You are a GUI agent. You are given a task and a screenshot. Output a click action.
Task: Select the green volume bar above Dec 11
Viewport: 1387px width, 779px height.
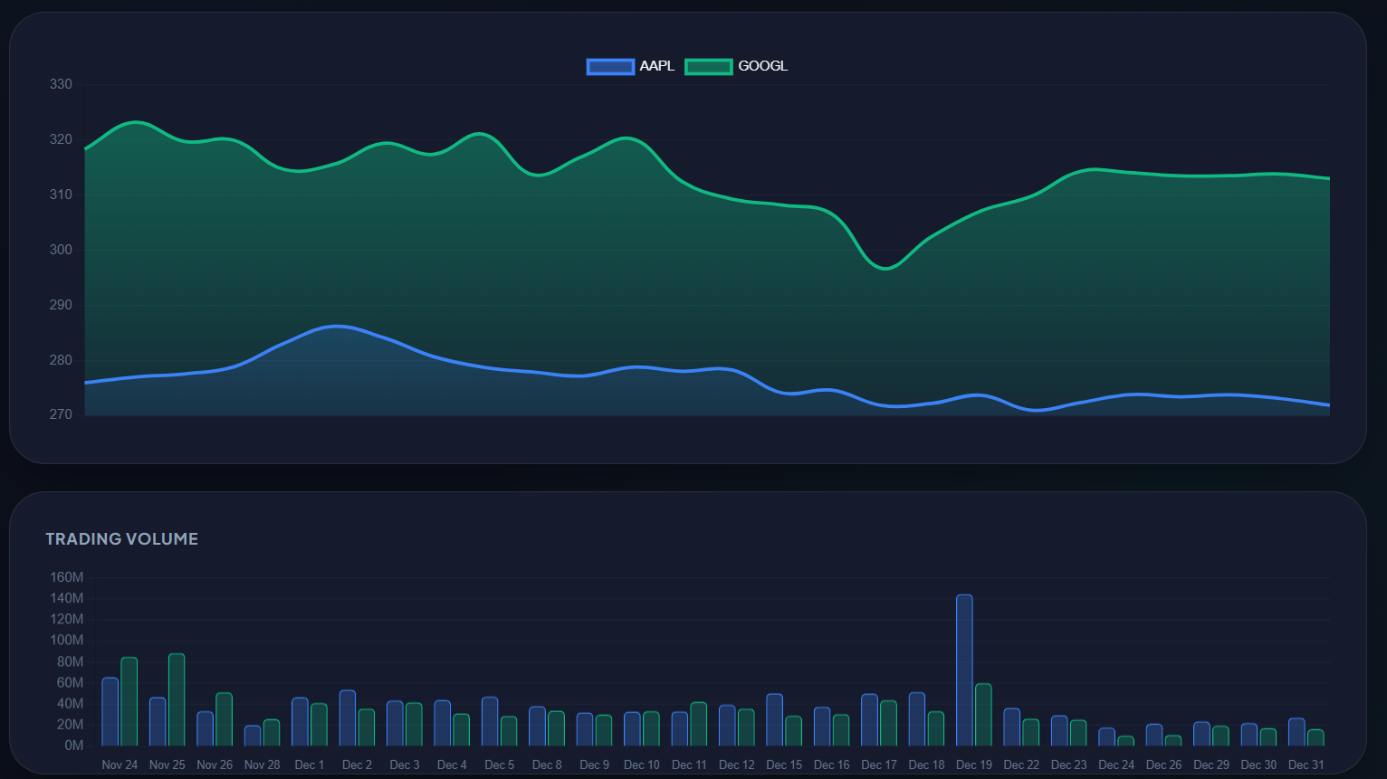697,724
